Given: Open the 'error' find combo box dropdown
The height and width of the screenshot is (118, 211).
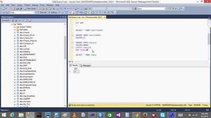Looking at the screenshot, I should coord(165,9).
